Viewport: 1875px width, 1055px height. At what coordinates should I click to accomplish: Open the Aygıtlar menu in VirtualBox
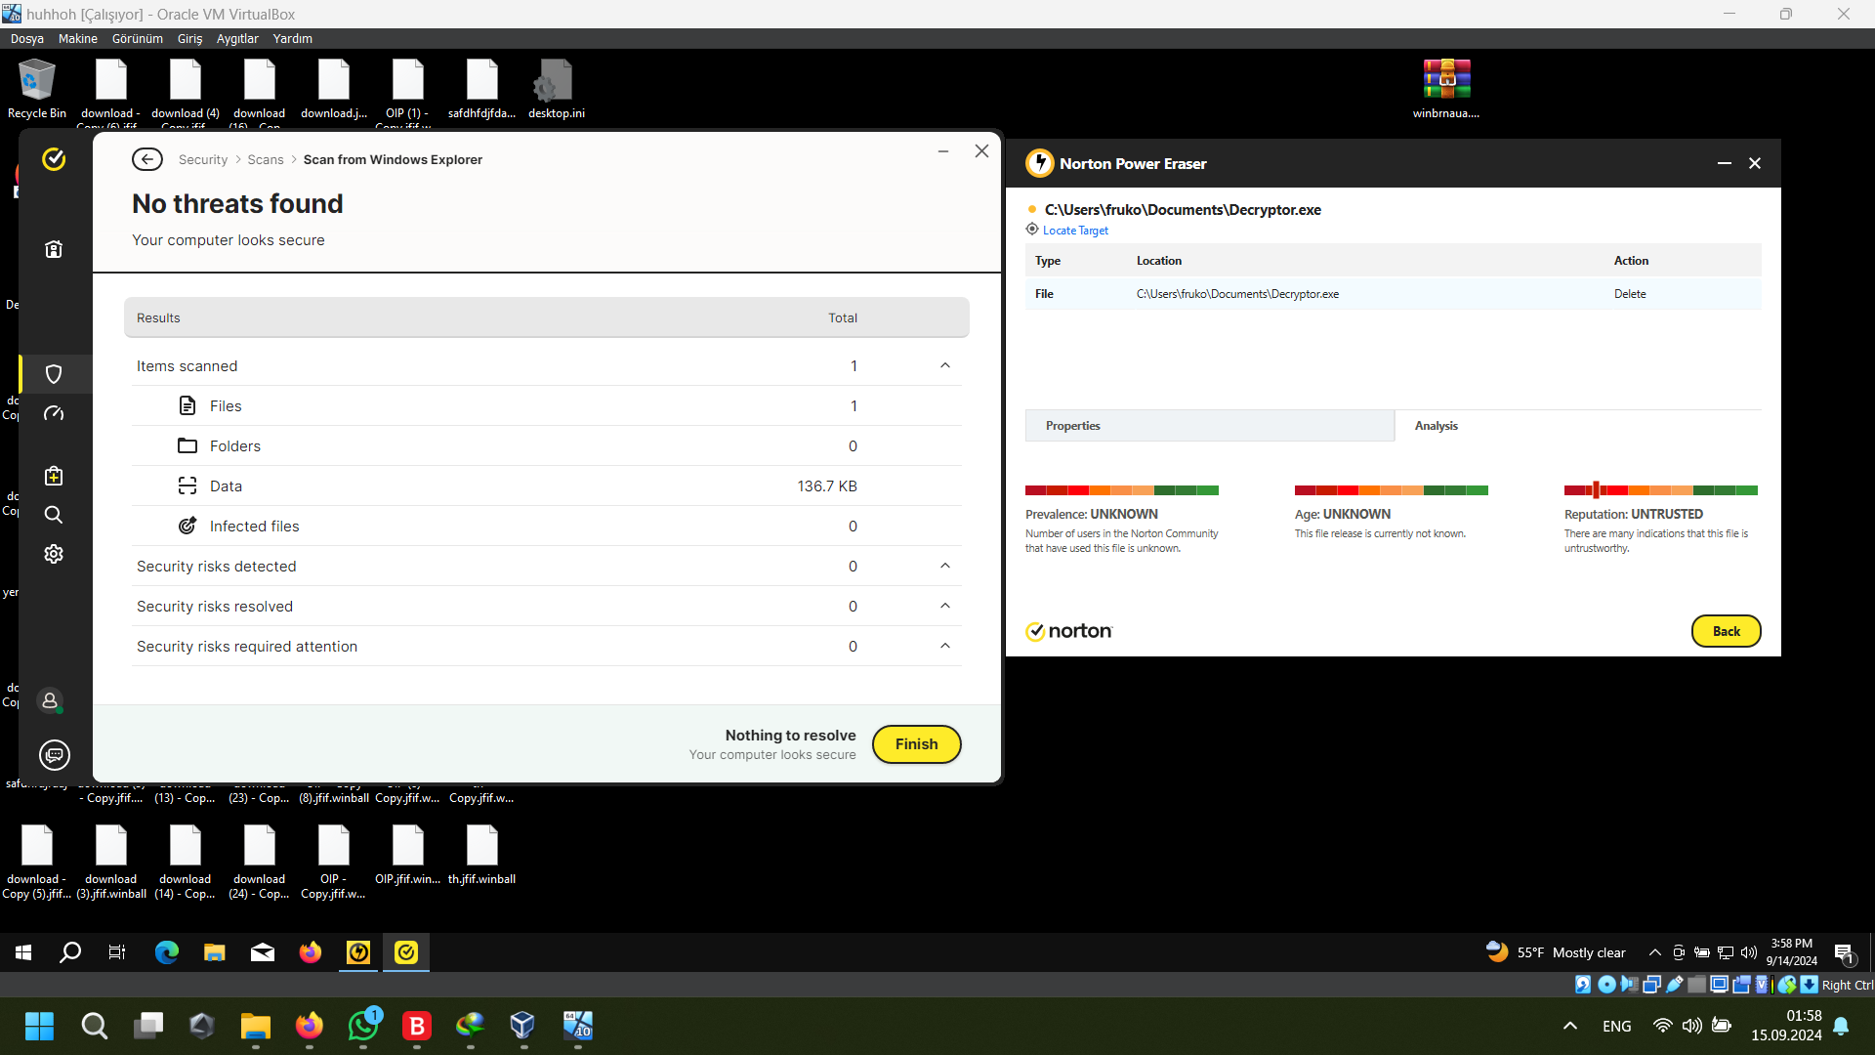pos(237,39)
